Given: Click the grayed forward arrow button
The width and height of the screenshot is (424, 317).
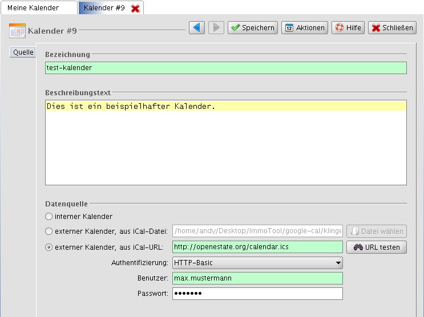Looking at the screenshot, I should [216, 27].
